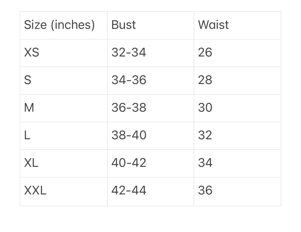Click the "Size (inches)" header cell
Screen dimensions: 301x232
click(59, 25)
